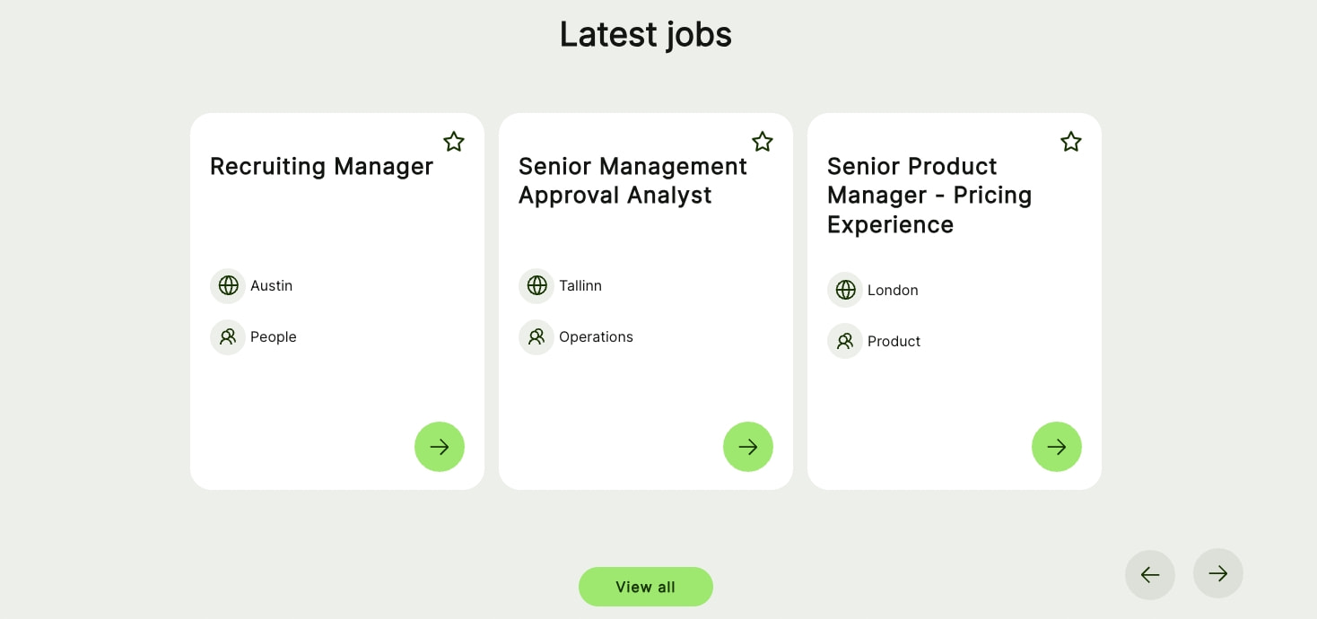Bookmark the Recruiting Manager job with star
This screenshot has height=619, width=1317.
pyautogui.click(x=454, y=142)
